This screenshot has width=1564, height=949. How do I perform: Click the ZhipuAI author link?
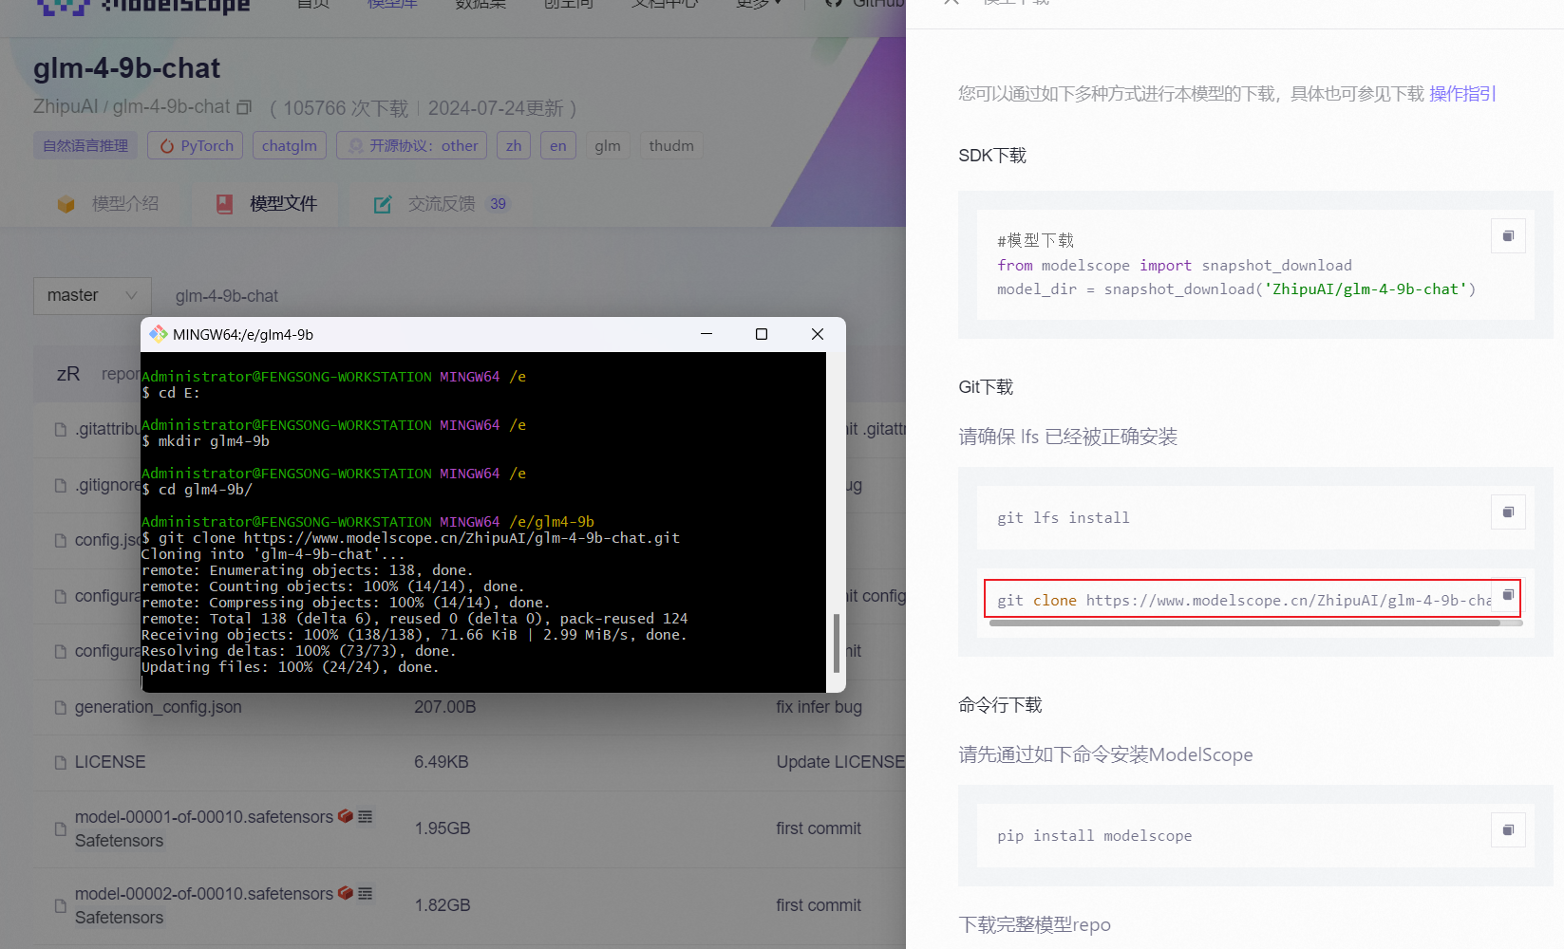pyautogui.click(x=65, y=106)
